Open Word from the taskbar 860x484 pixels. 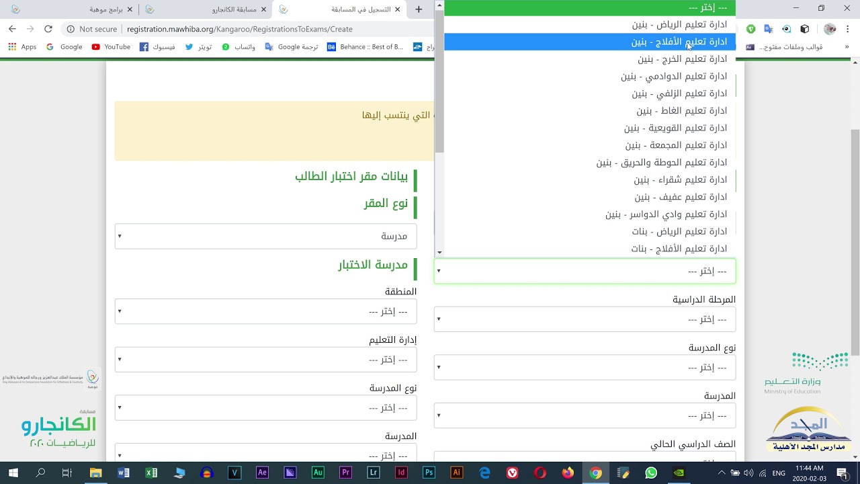[x=124, y=473]
